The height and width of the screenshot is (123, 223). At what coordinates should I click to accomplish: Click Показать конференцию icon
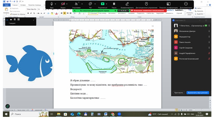(168, 4)
